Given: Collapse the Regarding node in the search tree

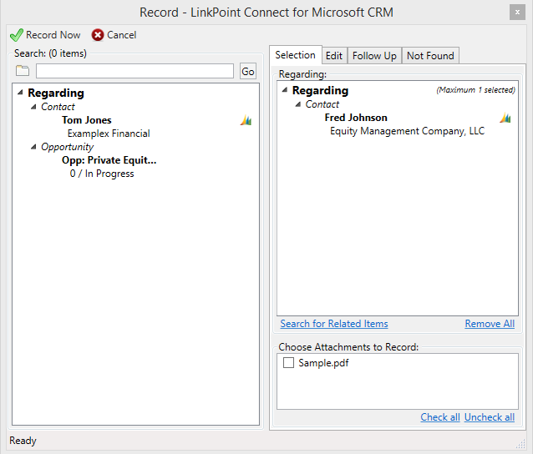Looking at the screenshot, I should pyautogui.click(x=20, y=93).
